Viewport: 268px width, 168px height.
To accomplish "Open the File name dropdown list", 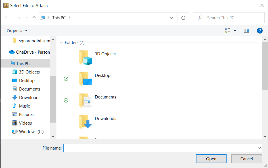I will pyautogui.click(x=259, y=148).
